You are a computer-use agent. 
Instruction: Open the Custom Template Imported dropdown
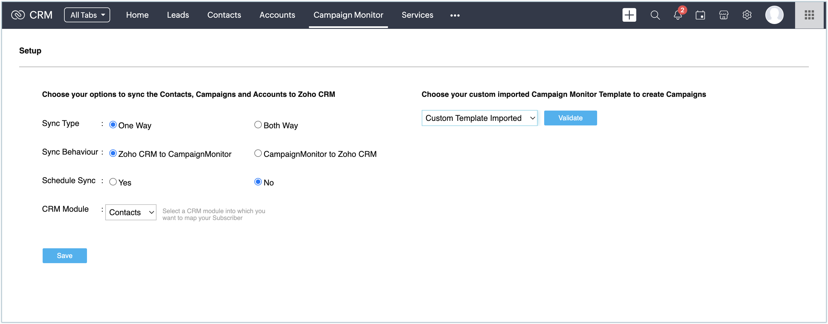coord(479,118)
